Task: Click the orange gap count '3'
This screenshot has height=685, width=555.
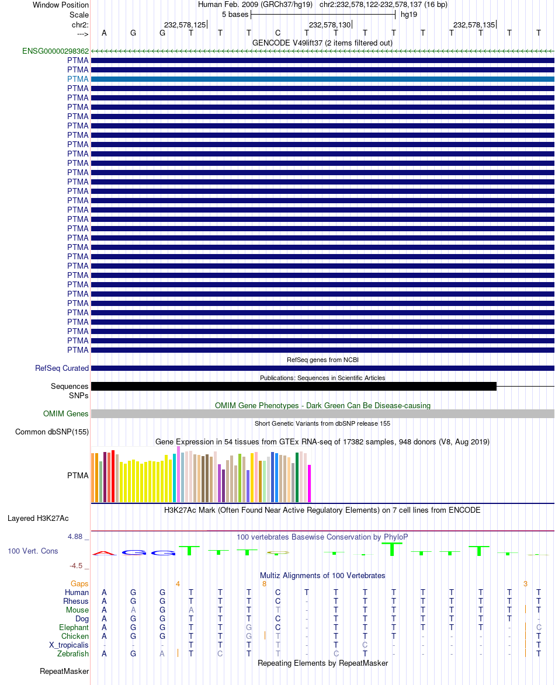Action: 525,583
